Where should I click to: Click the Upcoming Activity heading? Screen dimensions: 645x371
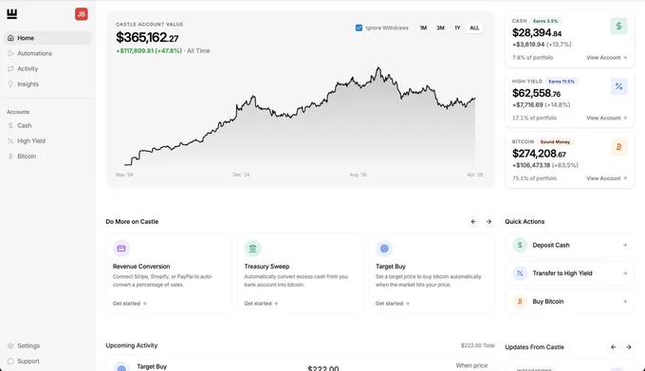[132, 345]
